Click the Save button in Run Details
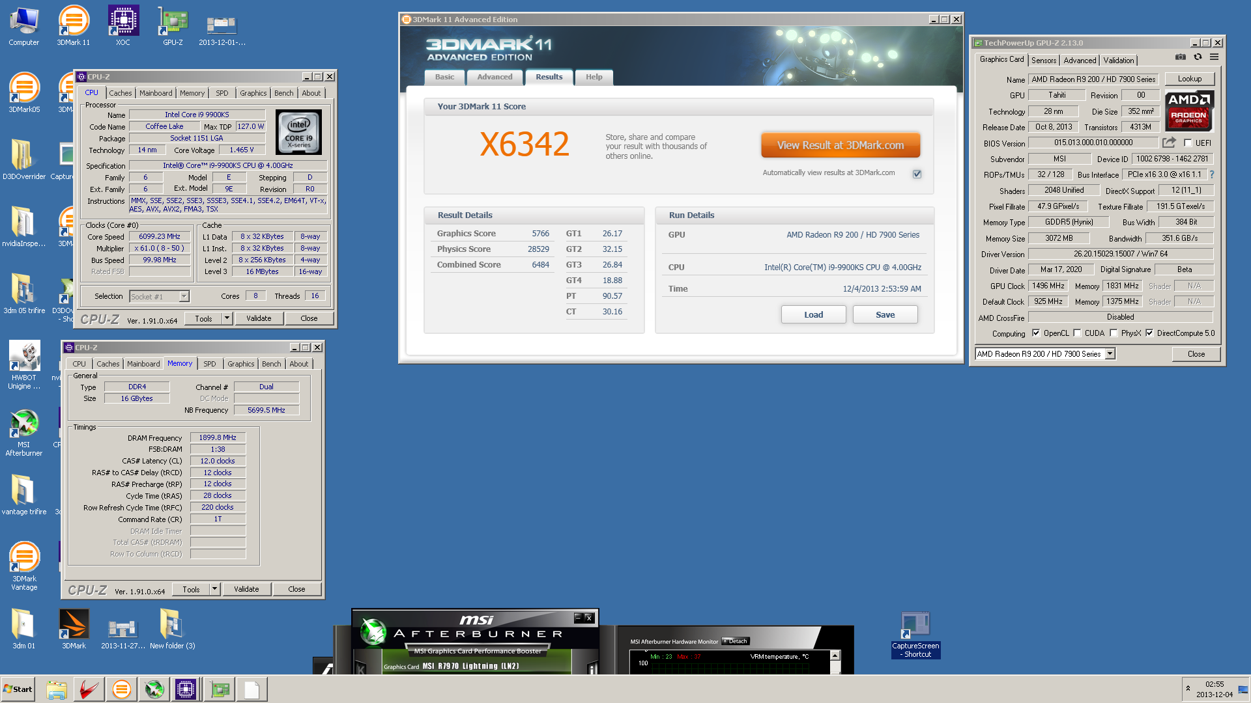 pyautogui.click(x=885, y=314)
